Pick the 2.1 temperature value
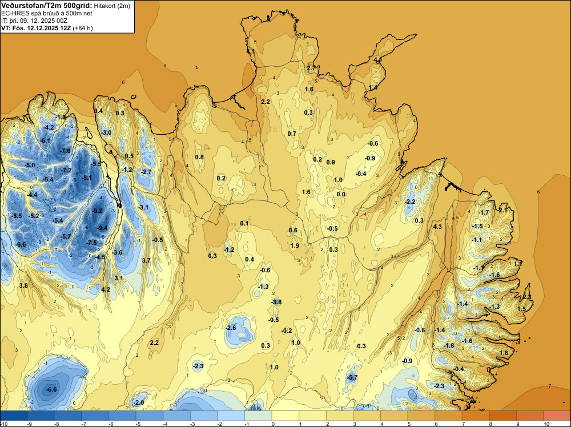Viewport: 571px width, 427px height. (x=503, y=211)
